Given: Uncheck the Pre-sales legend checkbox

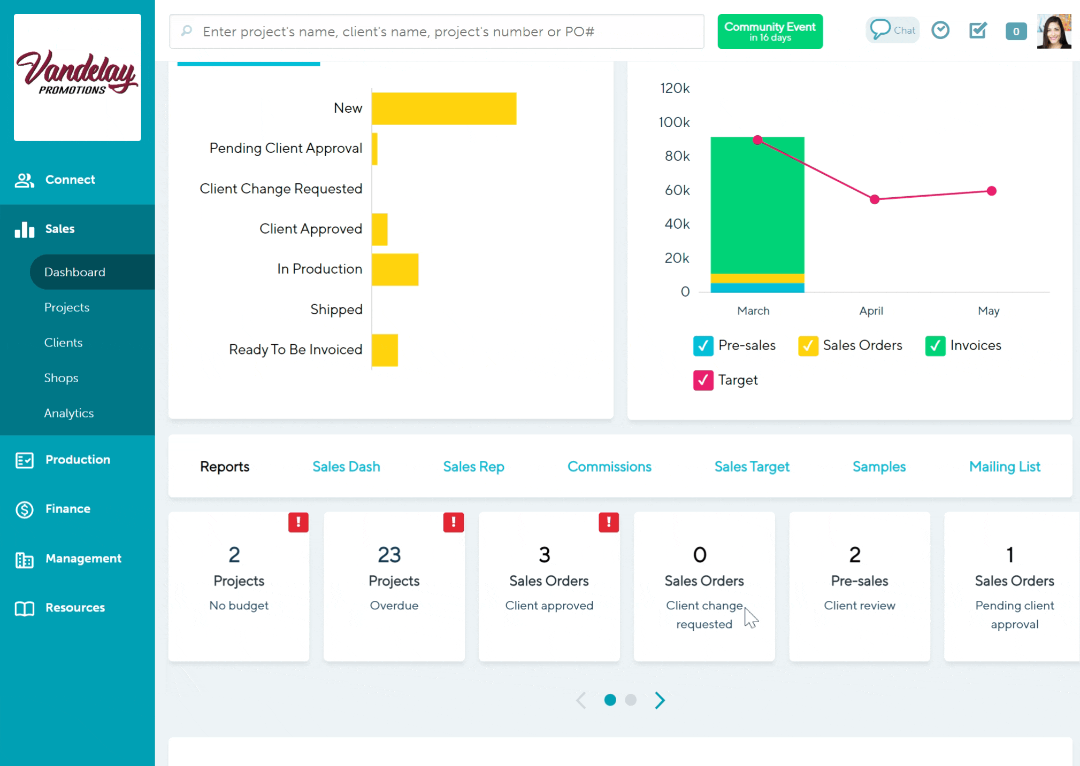Looking at the screenshot, I should pyautogui.click(x=703, y=346).
